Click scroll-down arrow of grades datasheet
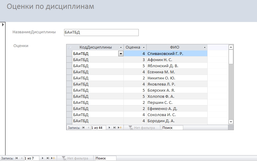The image size is (257, 161). pyautogui.click(x=231, y=122)
